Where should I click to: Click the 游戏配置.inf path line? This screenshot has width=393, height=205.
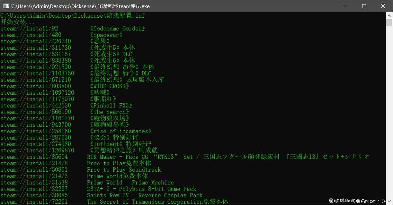pos(73,16)
